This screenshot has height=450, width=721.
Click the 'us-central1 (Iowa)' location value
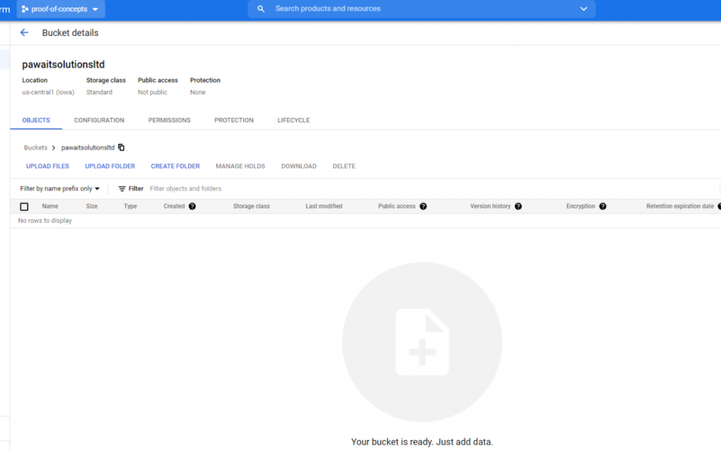(x=48, y=92)
